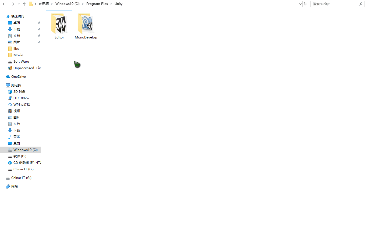Open top-level Chinar1T (G:) drive entry

tap(21, 178)
